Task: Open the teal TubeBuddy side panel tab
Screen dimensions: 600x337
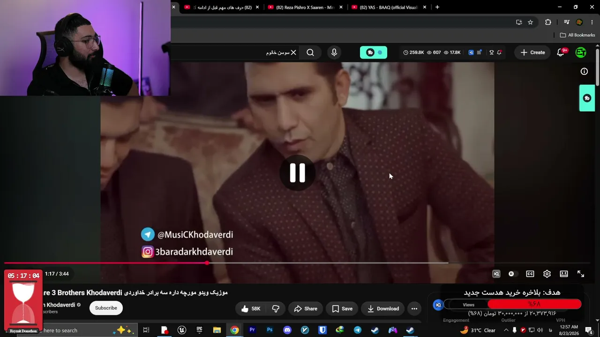Action: click(x=587, y=98)
